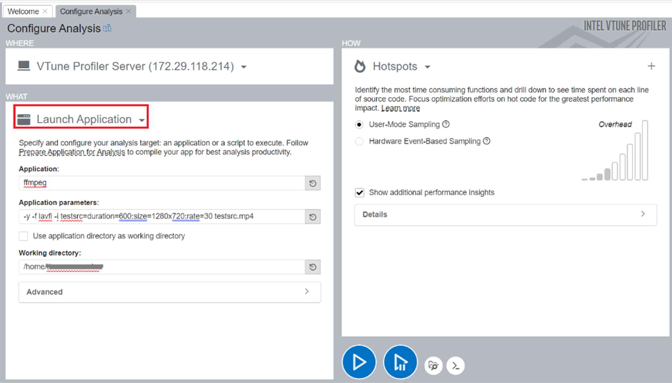
Task: Click the plus icon to add analysis type
Action: click(x=652, y=66)
